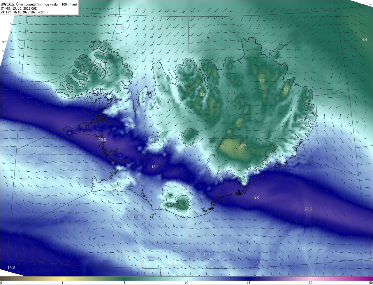373x285 pixels.
Task: Click the 4.1 value on the map
Action: point(170,205)
